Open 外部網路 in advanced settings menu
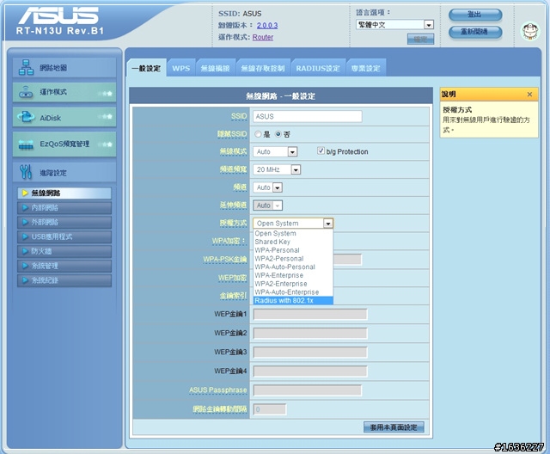The height and width of the screenshot is (454, 550). (x=64, y=222)
